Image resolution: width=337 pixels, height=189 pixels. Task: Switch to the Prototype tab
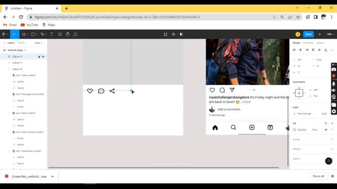308,43
